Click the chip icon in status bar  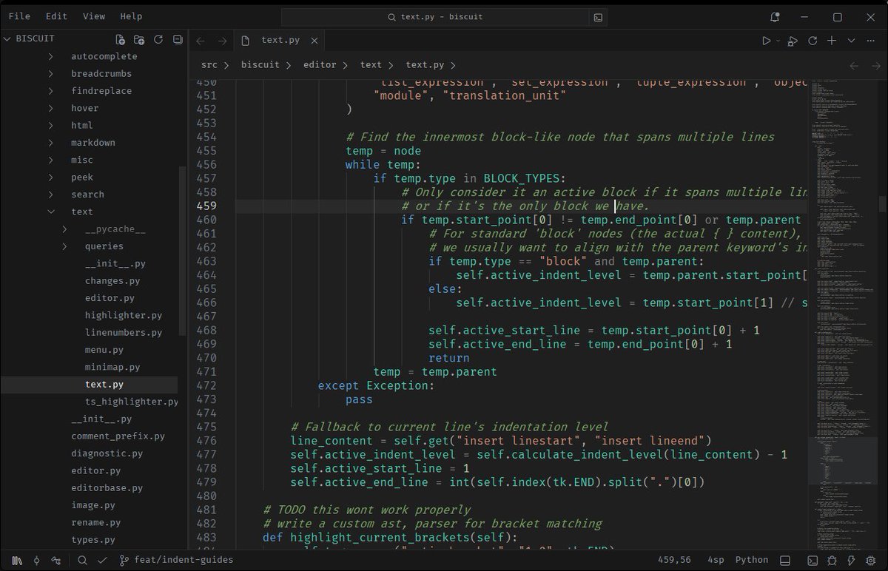(871, 561)
